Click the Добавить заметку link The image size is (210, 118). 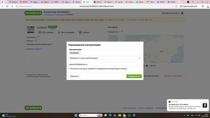click(x=34, y=49)
